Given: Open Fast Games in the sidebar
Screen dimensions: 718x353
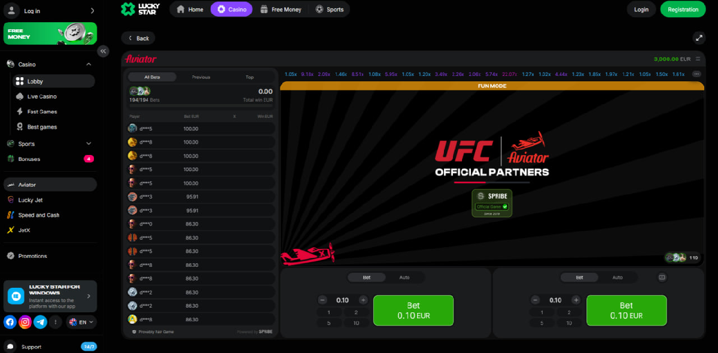Looking at the screenshot, I should [42, 111].
